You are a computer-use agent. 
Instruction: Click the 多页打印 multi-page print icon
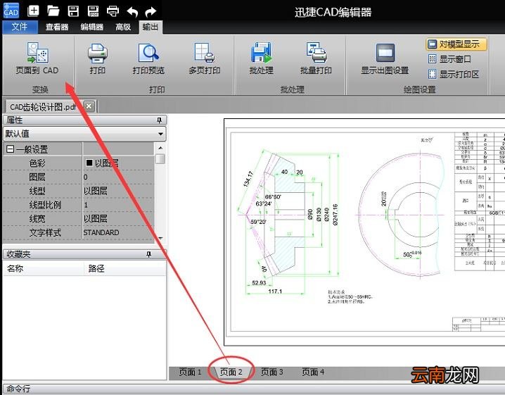click(x=205, y=58)
